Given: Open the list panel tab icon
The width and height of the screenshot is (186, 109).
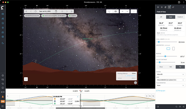Looking at the screenshot, I should 158,7.
